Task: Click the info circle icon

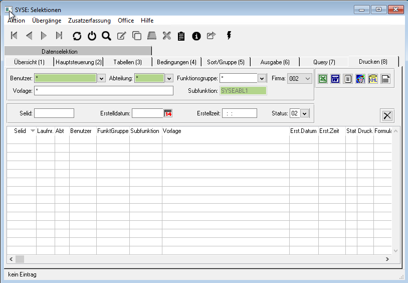Action: 196,36
